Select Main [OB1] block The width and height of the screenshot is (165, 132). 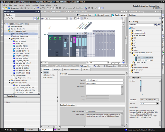(19, 44)
